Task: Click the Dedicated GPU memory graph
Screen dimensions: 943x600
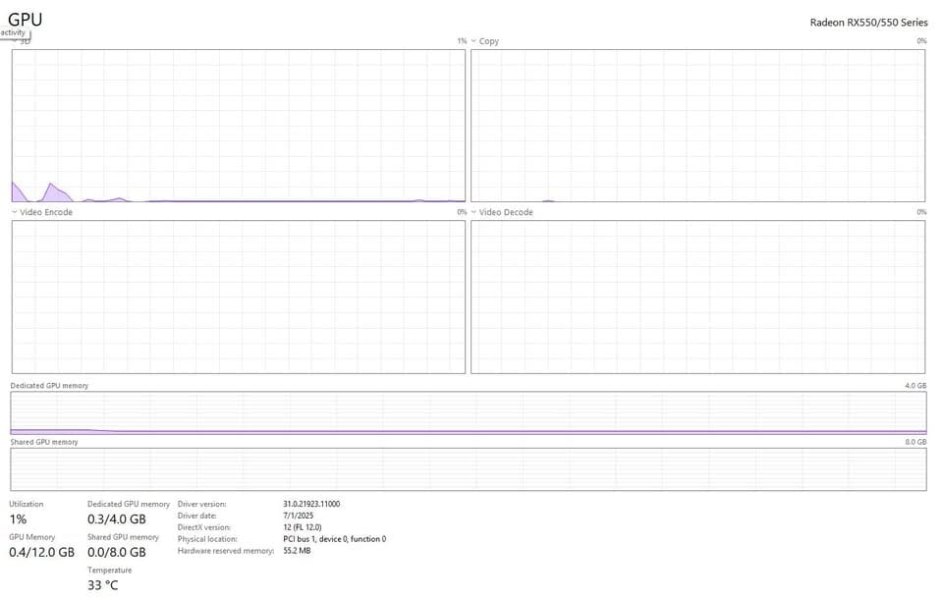Action: pyautogui.click(x=469, y=412)
